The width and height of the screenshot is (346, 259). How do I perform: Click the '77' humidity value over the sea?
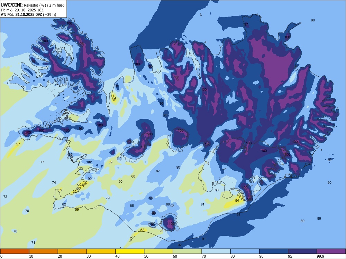pos(42,162)
